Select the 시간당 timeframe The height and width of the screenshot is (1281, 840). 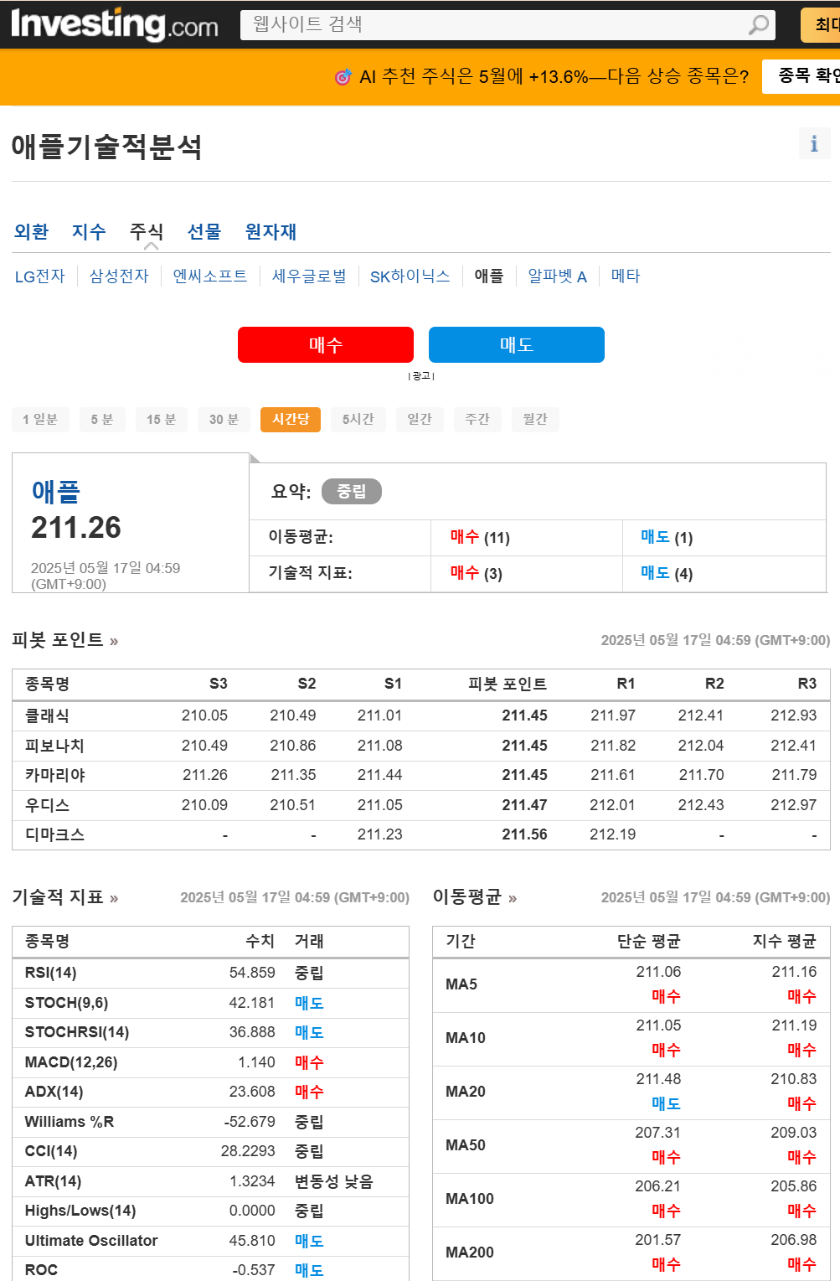coord(291,419)
